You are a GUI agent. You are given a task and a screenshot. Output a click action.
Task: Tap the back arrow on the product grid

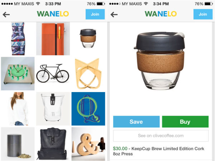coord(6,15)
